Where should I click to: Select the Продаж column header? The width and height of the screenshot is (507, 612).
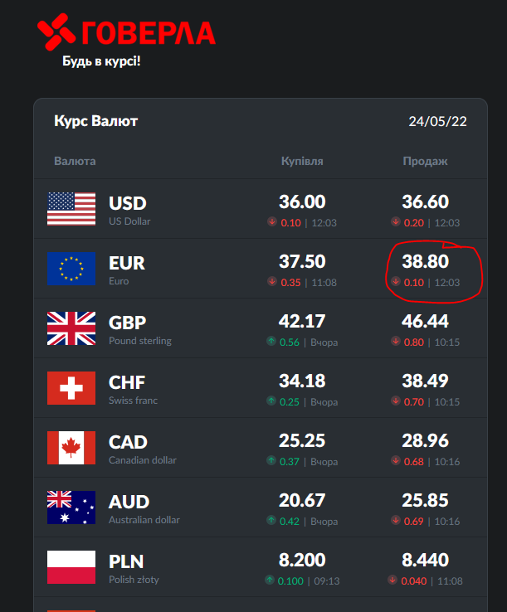click(425, 161)
